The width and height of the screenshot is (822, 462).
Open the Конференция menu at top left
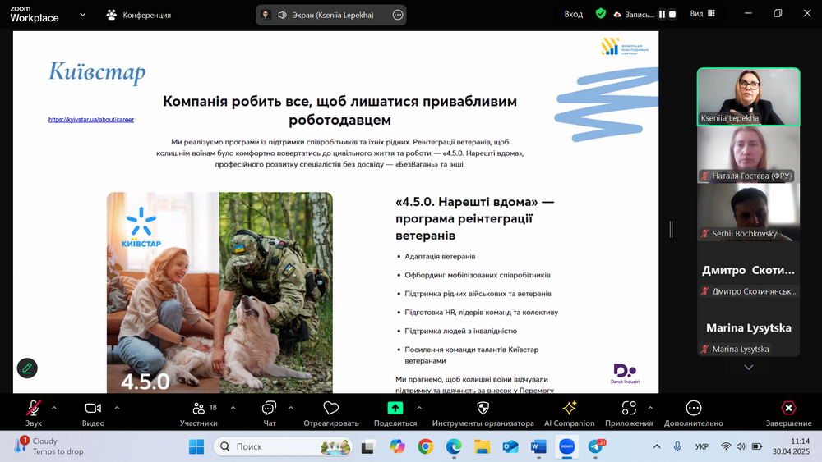138,15
